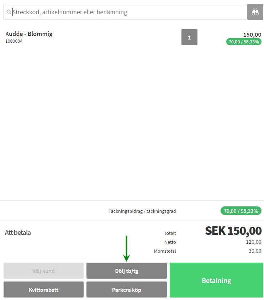Image resolution: width=264 pixels, height=300 pixels.
Task: Toggle Dölj tb/tg to hide margins
Action: point(126,271)
